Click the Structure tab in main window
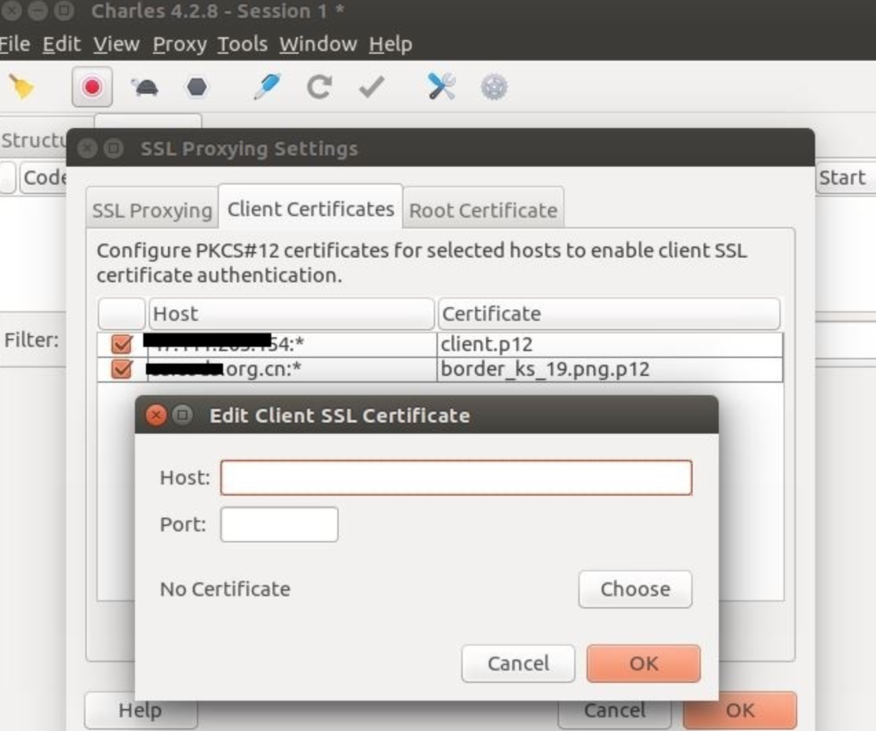This screenshot has width=876, height=731. click(34, 140)
